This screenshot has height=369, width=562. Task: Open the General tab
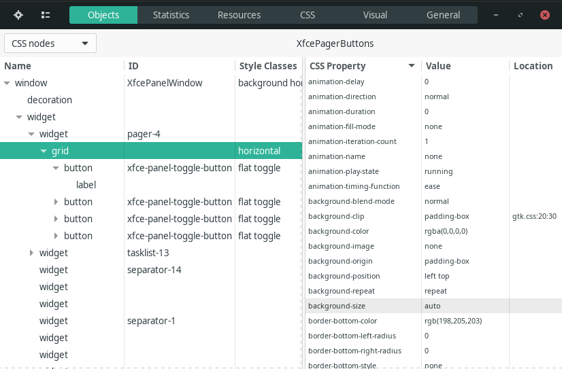(443, 15)
